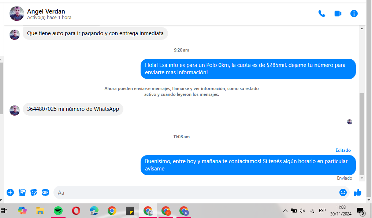The width and height of the screenshot is (372, 218).
Task: Toggle muted speaker volume in tray
Action: [302, 211]
